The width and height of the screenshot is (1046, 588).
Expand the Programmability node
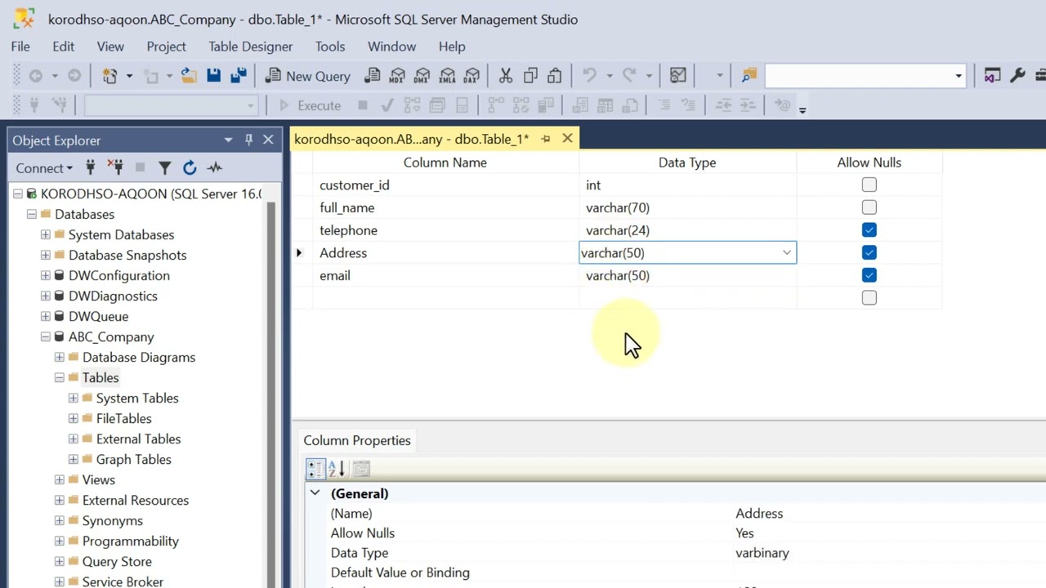59,541
